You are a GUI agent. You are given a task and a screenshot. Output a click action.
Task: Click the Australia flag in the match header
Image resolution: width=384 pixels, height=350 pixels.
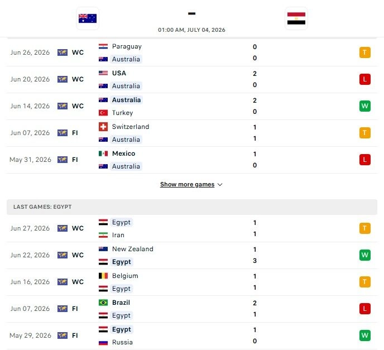tap(88, 18)
